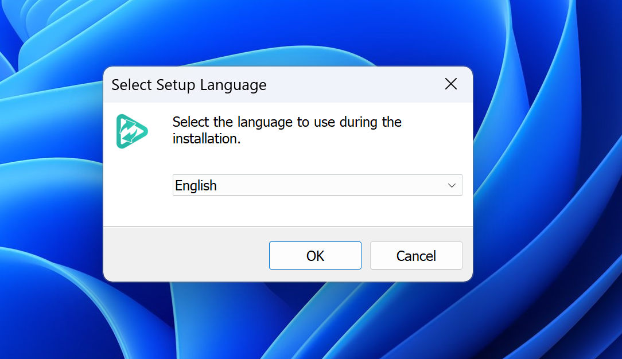622x359 pixels.
Task: Click the green setup application icon
Action: click(x=131, y=131)
